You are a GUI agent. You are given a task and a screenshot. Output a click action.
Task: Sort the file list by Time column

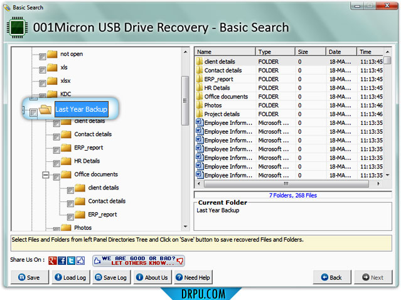point(370,52)
